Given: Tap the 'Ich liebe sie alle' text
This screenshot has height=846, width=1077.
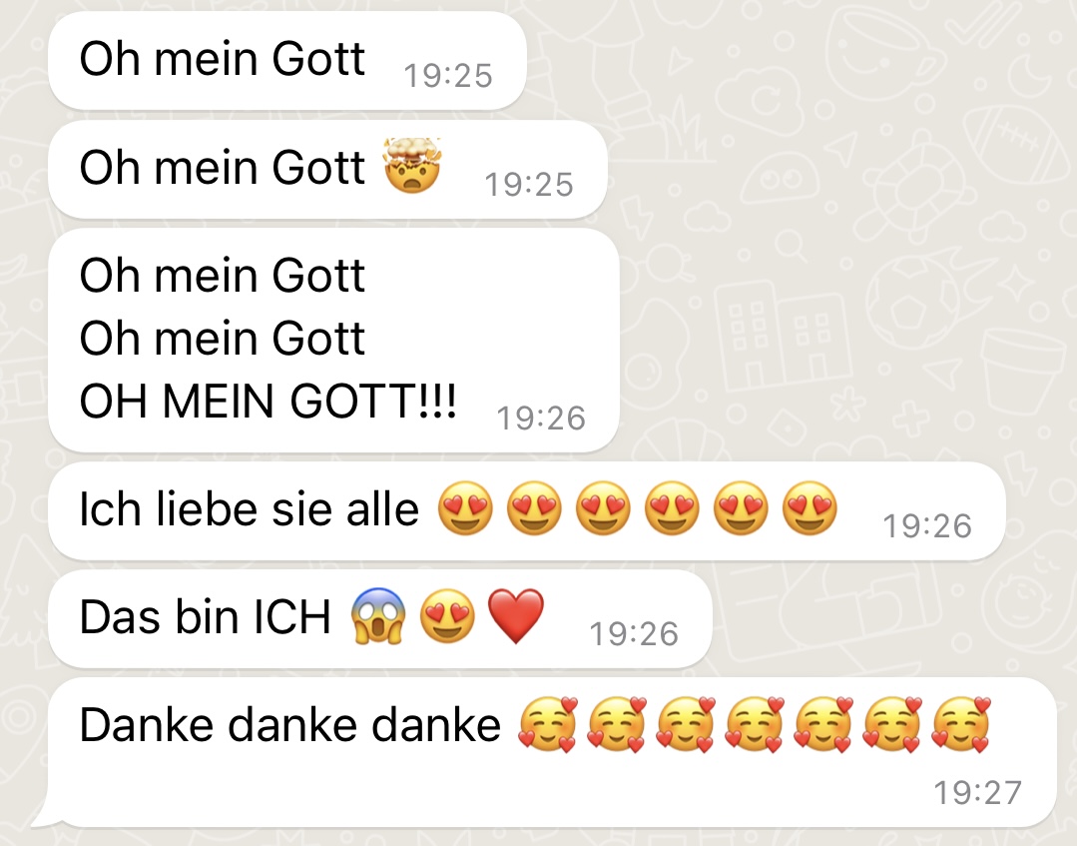Looking at the screenshot, I should point(249,509).
